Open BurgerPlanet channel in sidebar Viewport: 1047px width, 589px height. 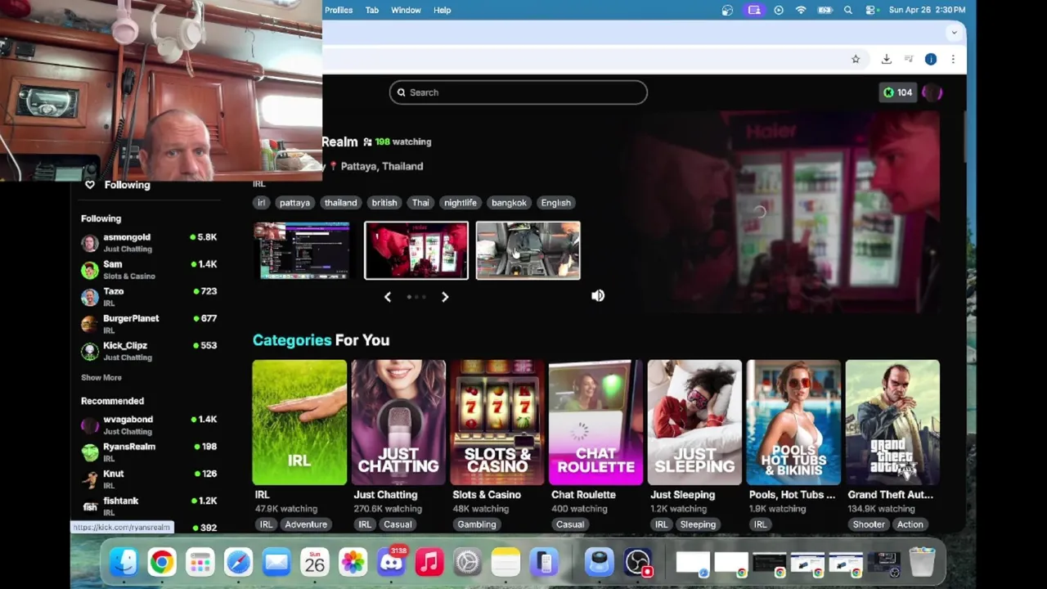click(x=149, y=324)
